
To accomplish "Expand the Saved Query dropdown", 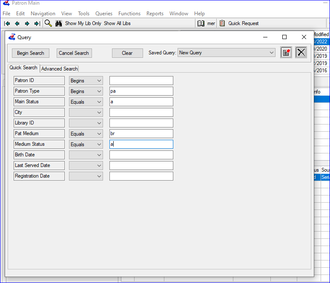I will tap(271, 53).
